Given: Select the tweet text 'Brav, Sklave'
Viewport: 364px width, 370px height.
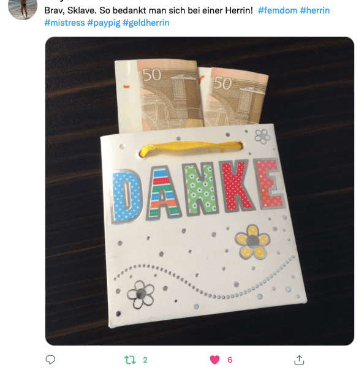Looking at the screenshot, I should (70, 10).
